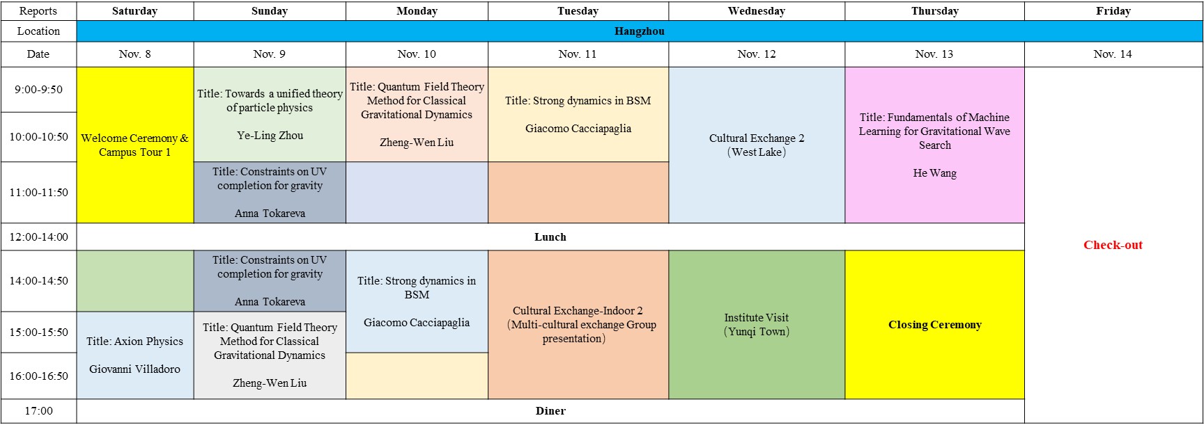Click the Nov. 12 date cell

(x=756, y=54)
